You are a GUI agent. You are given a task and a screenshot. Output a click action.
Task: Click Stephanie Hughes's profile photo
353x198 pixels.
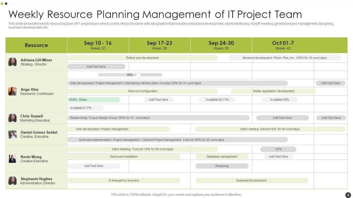click(x=12, y=181)
